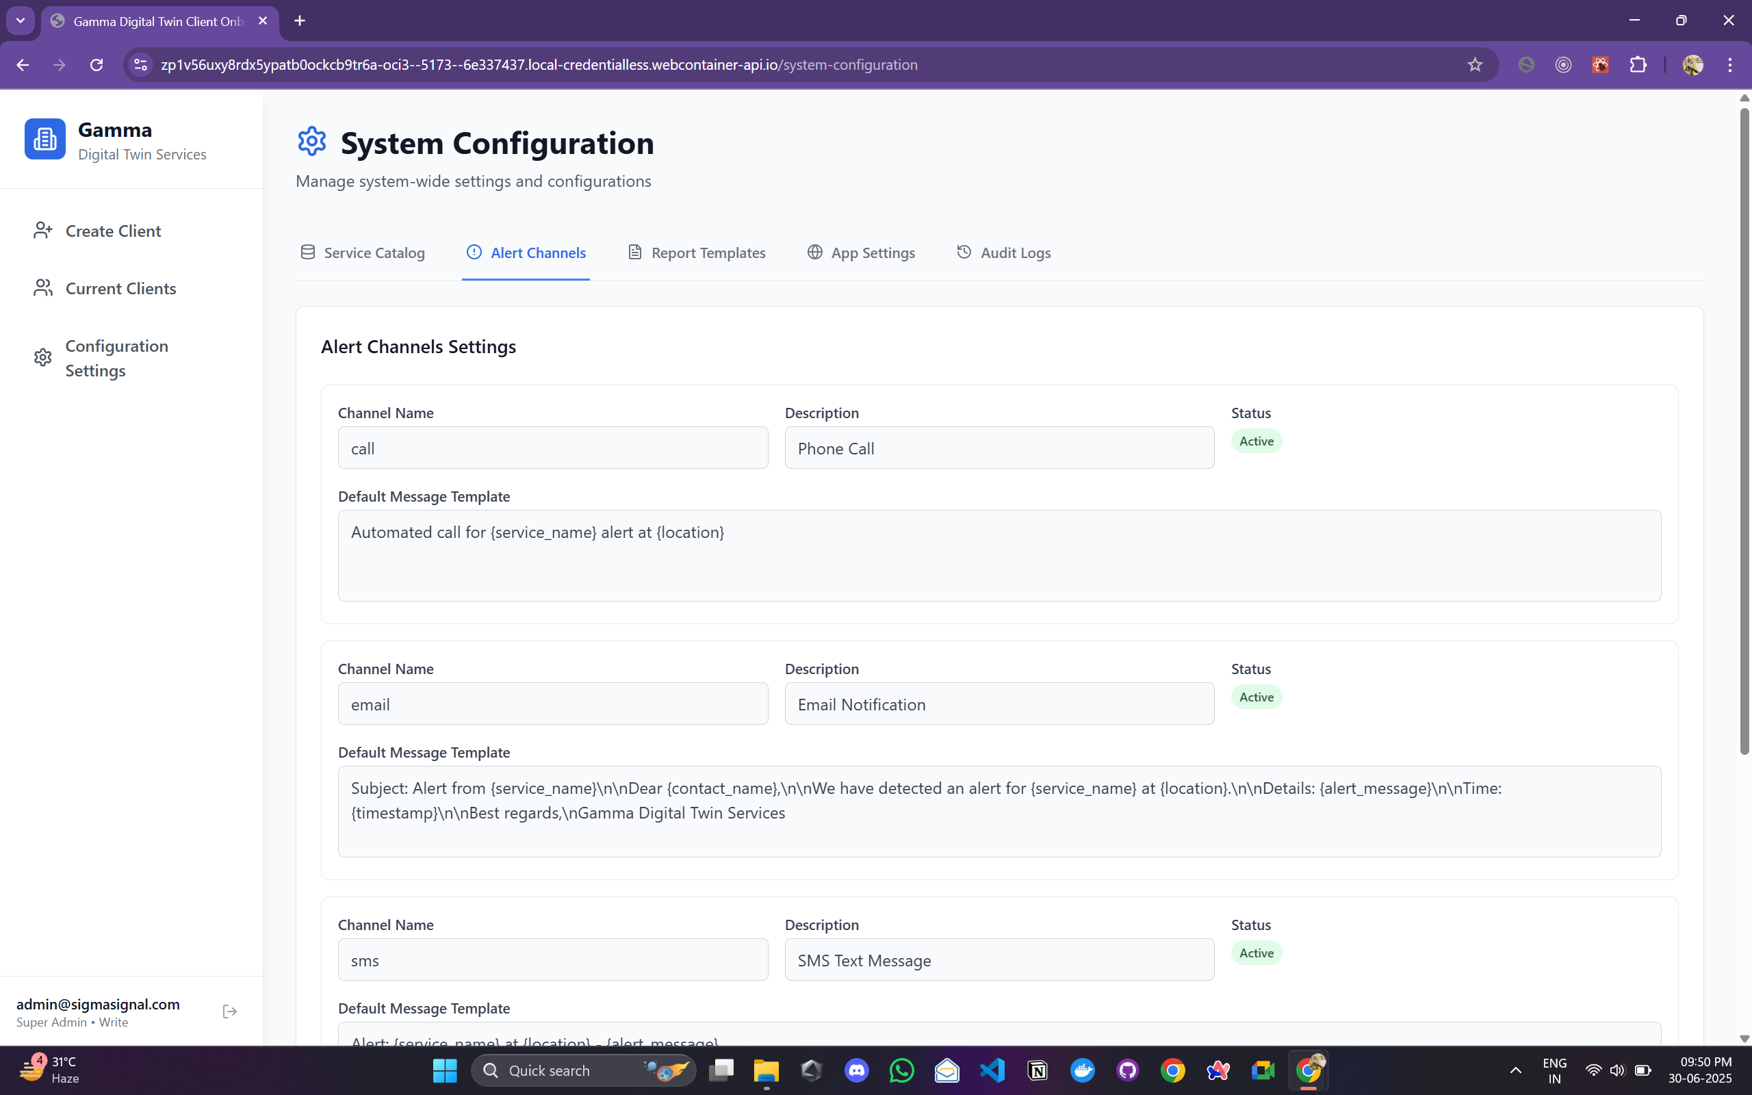Open the browser extensions puzzle icon

point(1638,64)
